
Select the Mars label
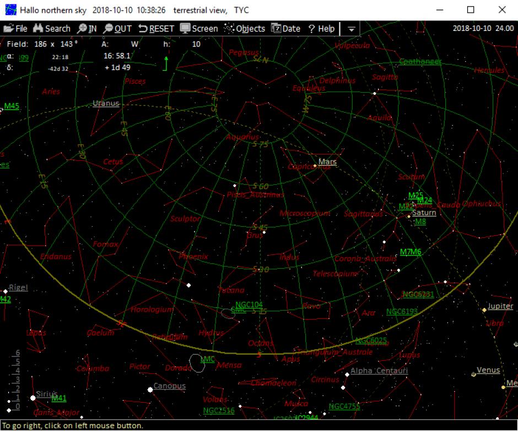click(327, 162)
